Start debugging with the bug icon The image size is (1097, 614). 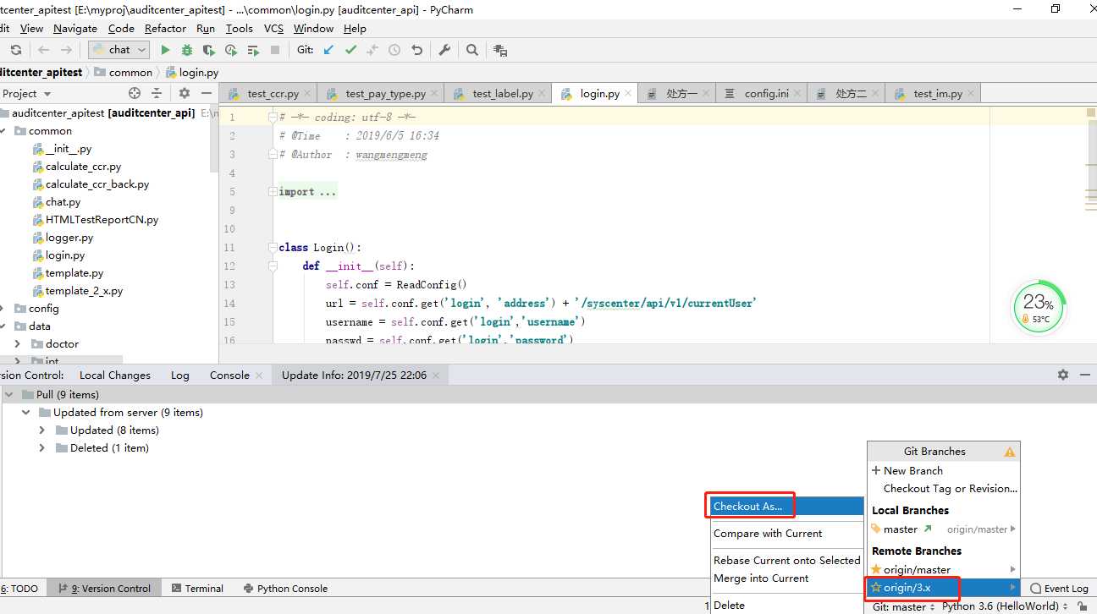[187, 50]
